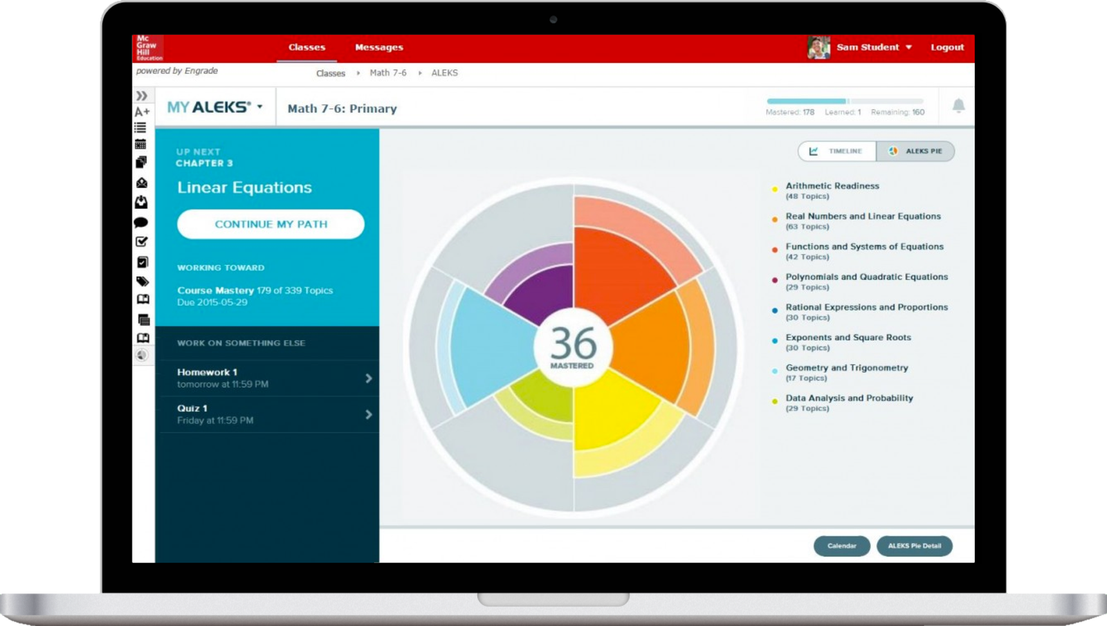Expand the MY ALEKS dropdown menu
1107x626 pixels.
pyautogui.click(x=215, y=107)
